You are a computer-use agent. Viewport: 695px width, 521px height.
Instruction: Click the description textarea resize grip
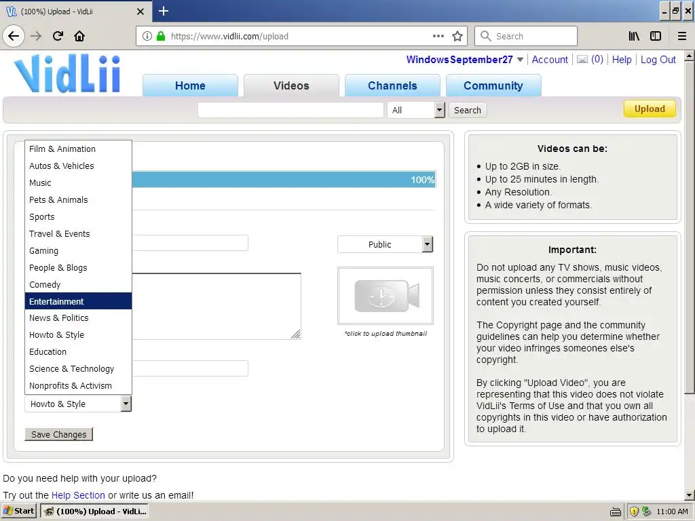click(x=296, y=334)
